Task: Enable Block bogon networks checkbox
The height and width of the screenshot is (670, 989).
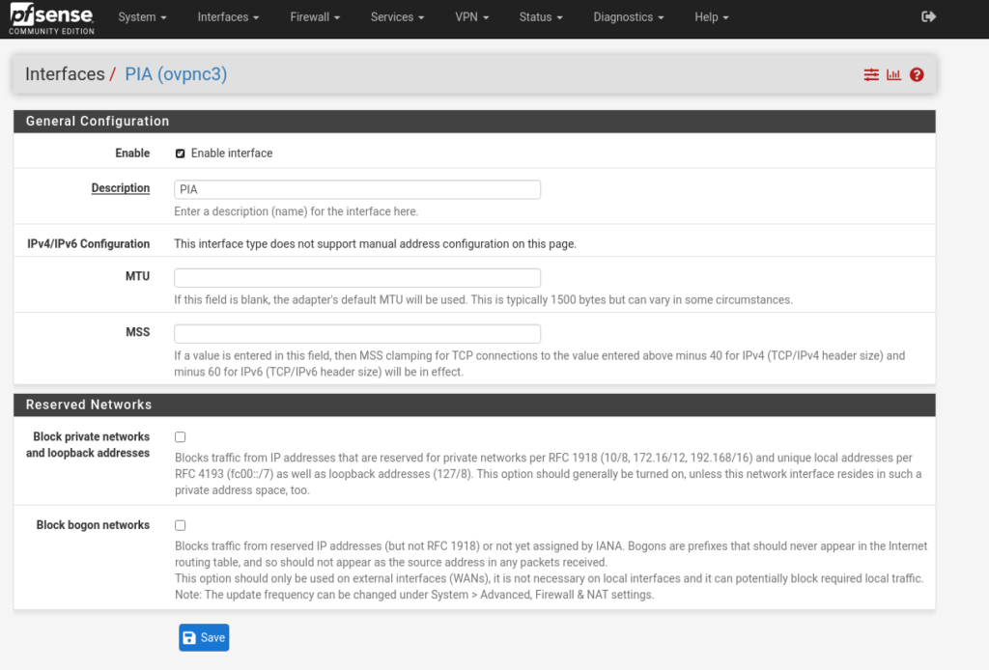Action: tap(181, 525)
